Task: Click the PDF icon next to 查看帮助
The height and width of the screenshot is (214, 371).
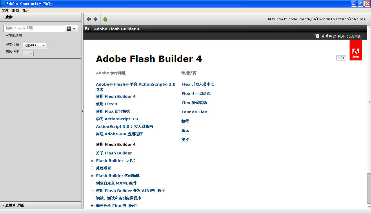Action: click(x=317, y=36)
